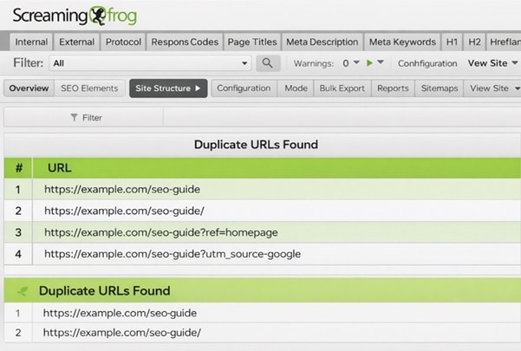Click the Filter label in table toolbar
521x351 pixels.
point(92,118)
